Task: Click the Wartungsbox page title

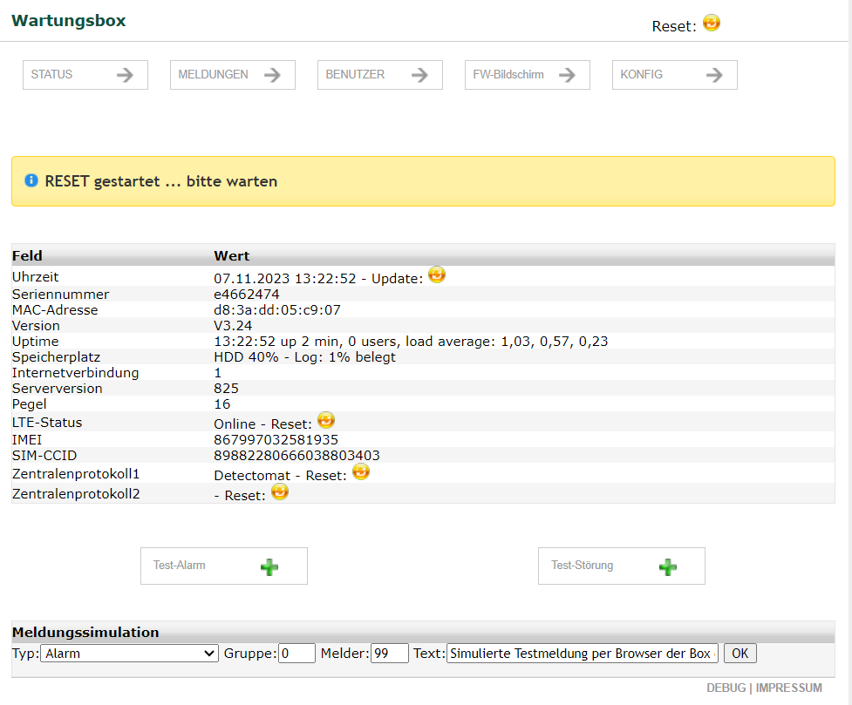Action: tap(69, 21)
